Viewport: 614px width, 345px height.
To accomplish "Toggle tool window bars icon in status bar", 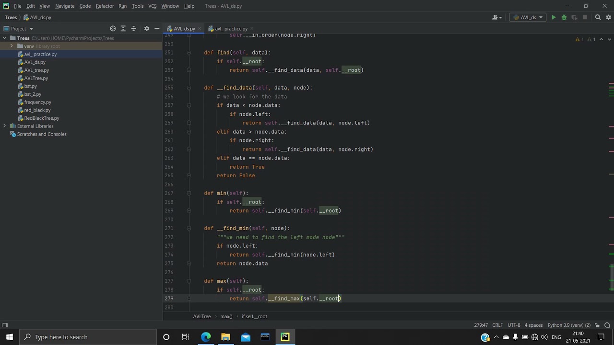I will pos(5,325).
